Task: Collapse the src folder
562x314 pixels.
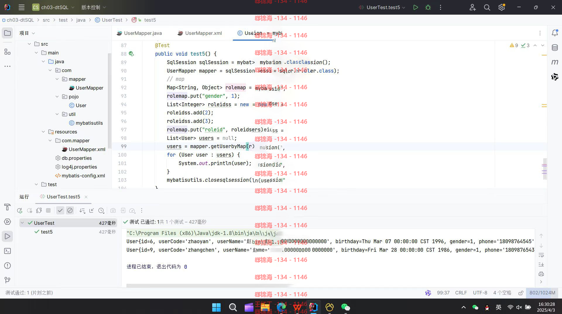Action: click(29, 44)
